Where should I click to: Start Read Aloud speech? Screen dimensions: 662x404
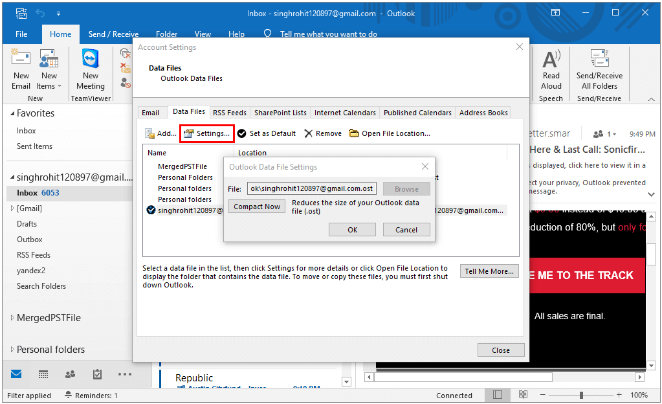(x=551, y=71)
